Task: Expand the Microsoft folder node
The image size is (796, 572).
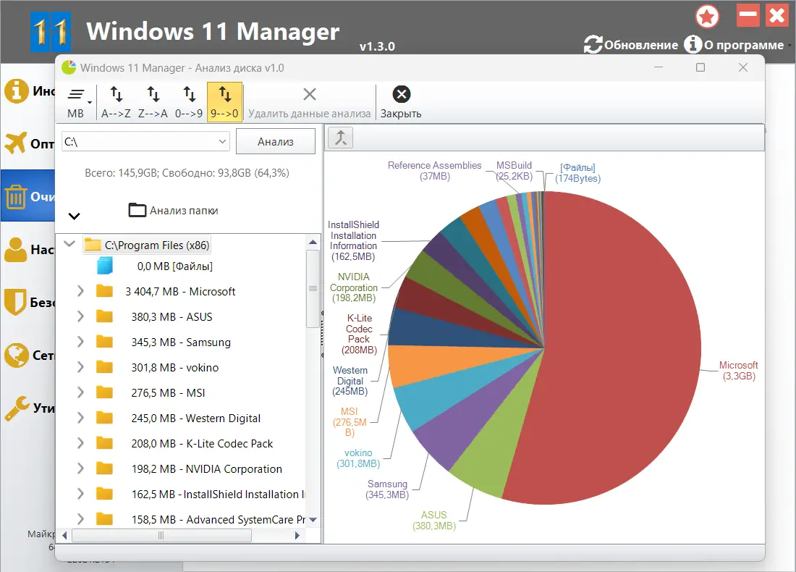Action: 80,290
